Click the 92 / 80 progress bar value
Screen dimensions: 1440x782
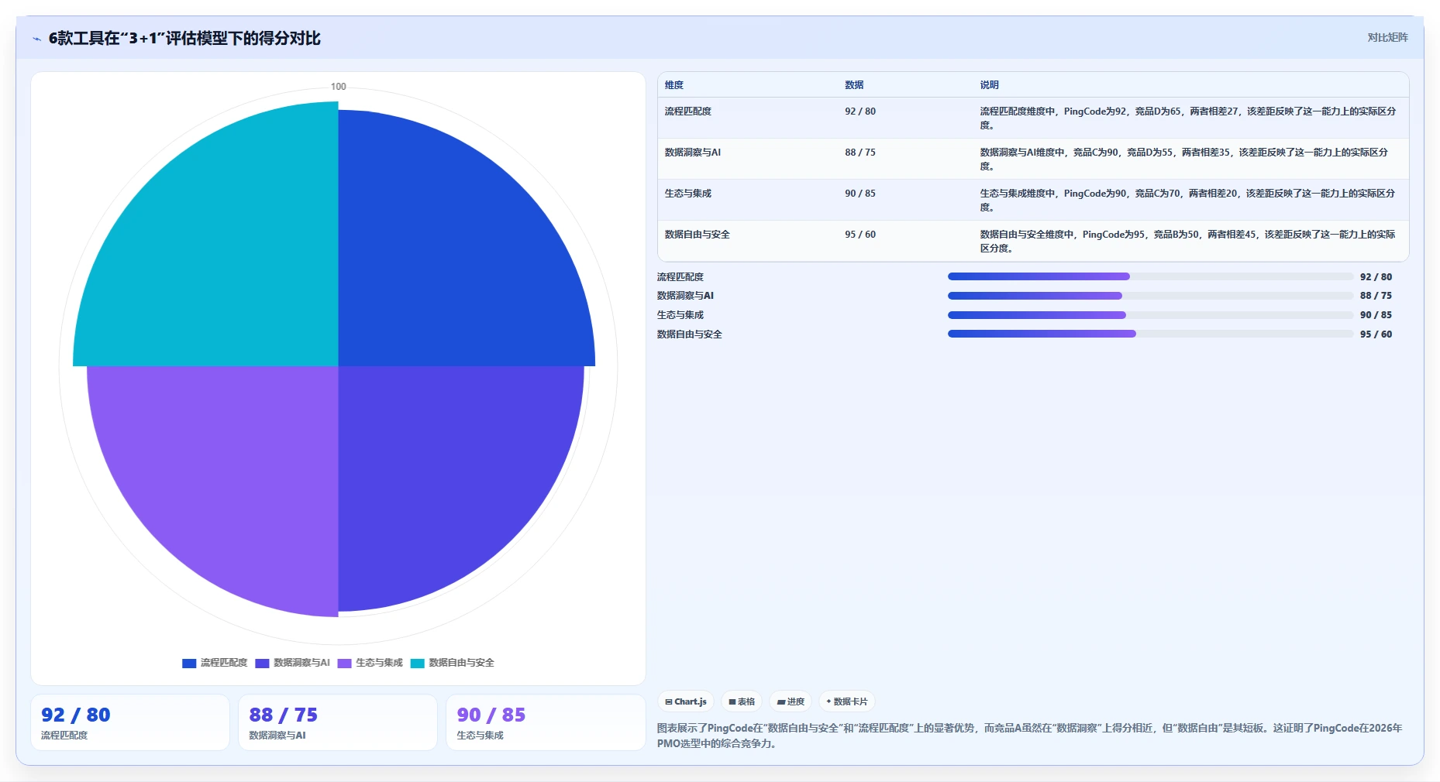pos(1376,277)
